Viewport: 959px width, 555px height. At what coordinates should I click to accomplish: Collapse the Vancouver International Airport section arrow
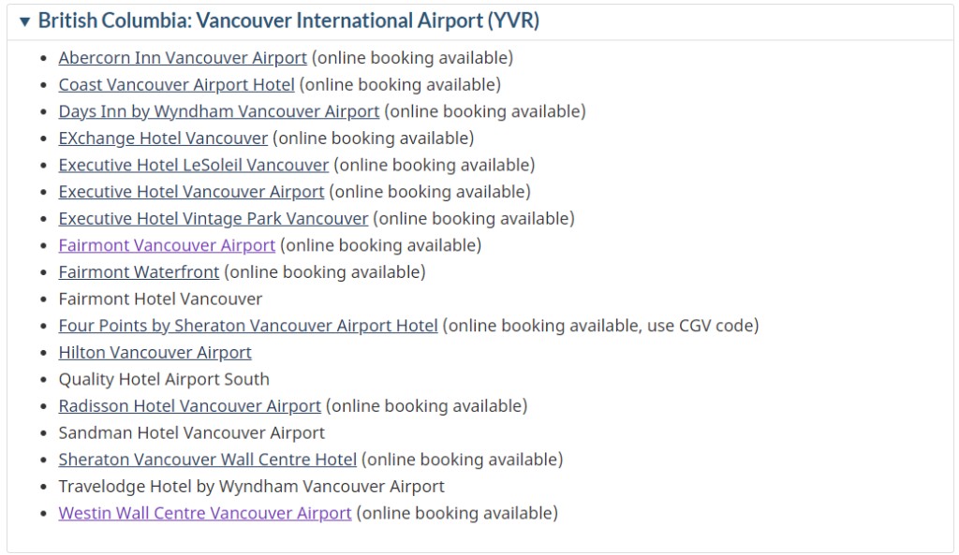(25, 22)
